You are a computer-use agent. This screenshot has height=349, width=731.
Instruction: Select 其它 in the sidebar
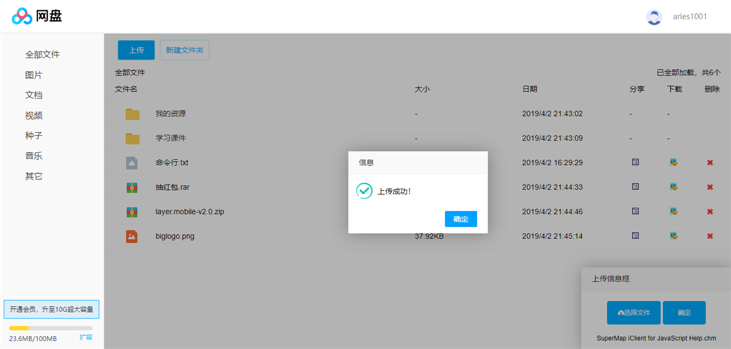coord(34,176)
